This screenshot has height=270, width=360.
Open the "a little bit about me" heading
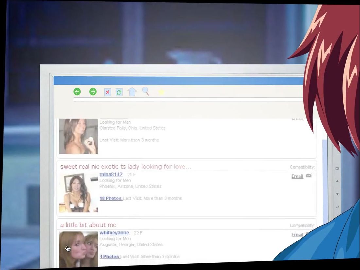coord(88,225)
